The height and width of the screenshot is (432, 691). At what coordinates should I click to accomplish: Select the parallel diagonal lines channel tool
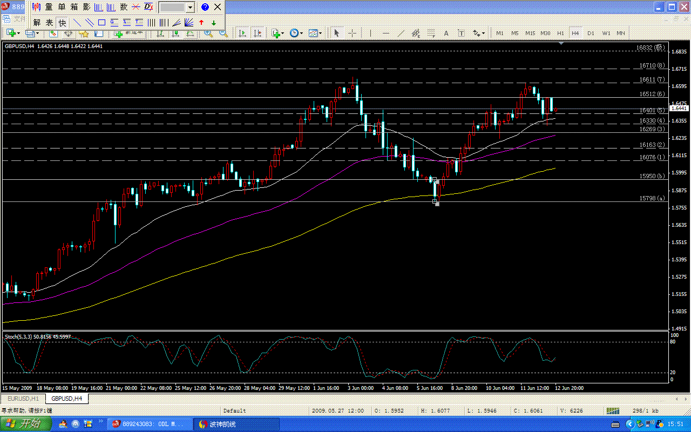(x=90, y=23)
